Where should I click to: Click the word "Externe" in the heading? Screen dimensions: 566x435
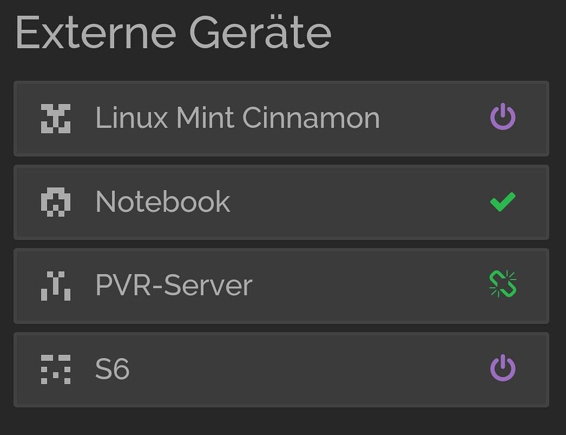(96, 33)
